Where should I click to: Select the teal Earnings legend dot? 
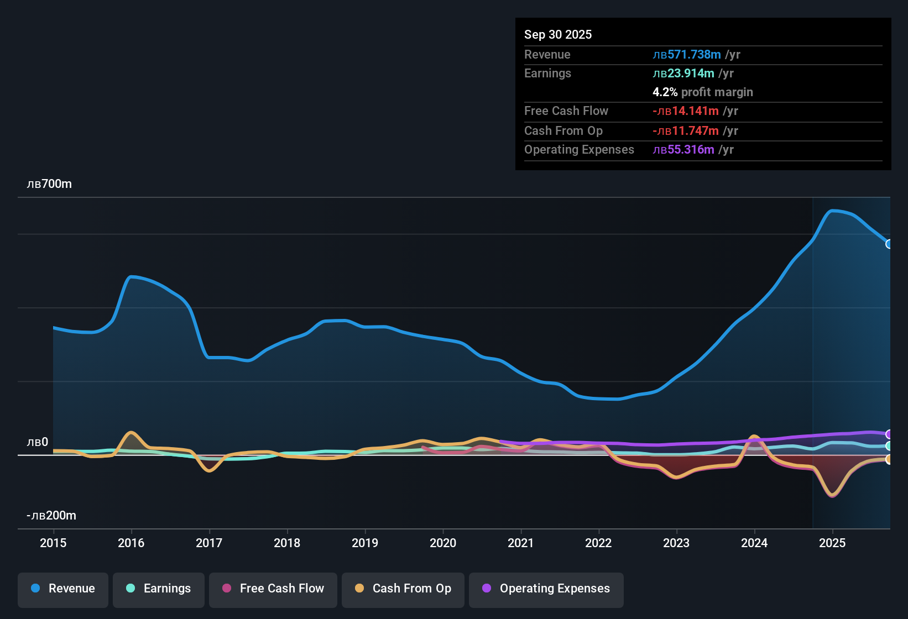click(x=131, y=589)
